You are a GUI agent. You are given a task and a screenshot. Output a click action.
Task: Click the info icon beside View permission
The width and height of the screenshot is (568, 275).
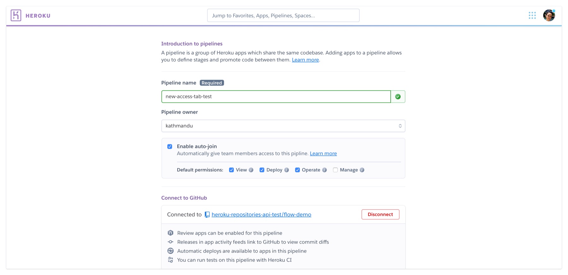point(251,170)
